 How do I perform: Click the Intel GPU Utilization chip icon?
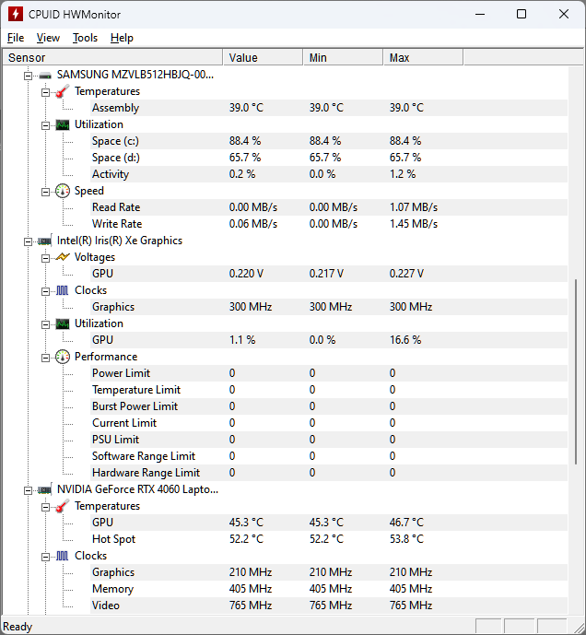point(62,323)
